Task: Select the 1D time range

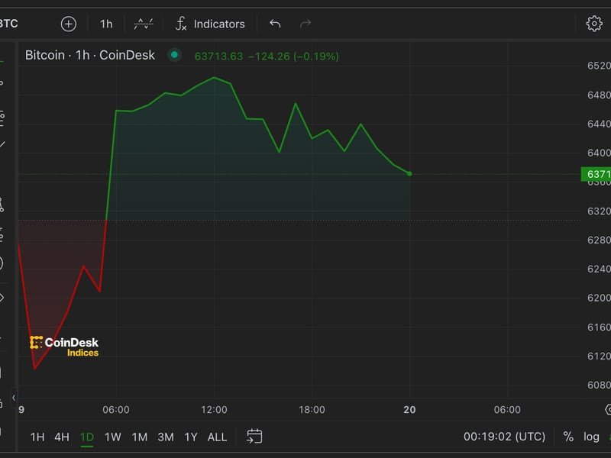Action: tap(87, 437)
